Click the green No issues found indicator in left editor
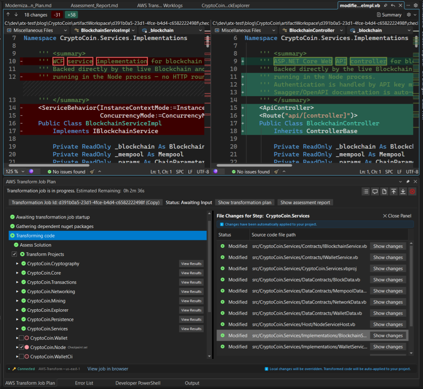Image resolution: width=423 pixels, height=389 pixels. point(67,171)
